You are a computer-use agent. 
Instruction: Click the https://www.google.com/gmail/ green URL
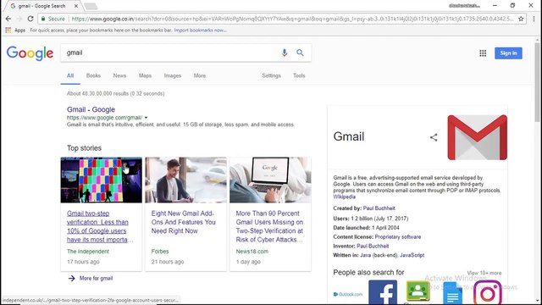coord(104,118)
